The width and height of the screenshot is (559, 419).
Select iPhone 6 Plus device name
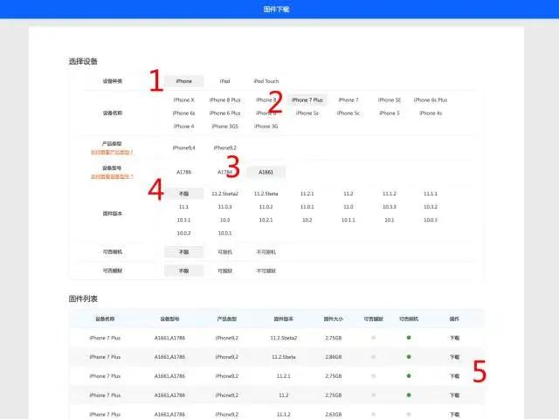coord(224,113)
